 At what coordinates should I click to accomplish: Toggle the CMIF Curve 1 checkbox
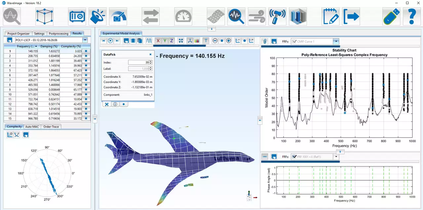pos(294,41)
